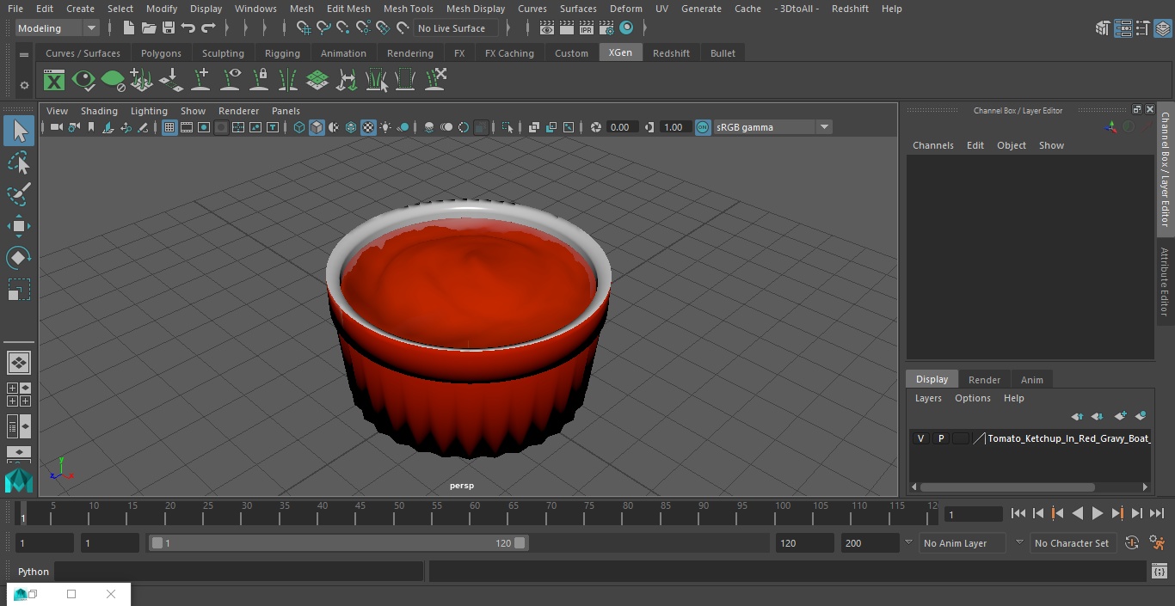Toggle smooth shade all cube icon
Screen dimensions: 1175x606
(317, 127)
